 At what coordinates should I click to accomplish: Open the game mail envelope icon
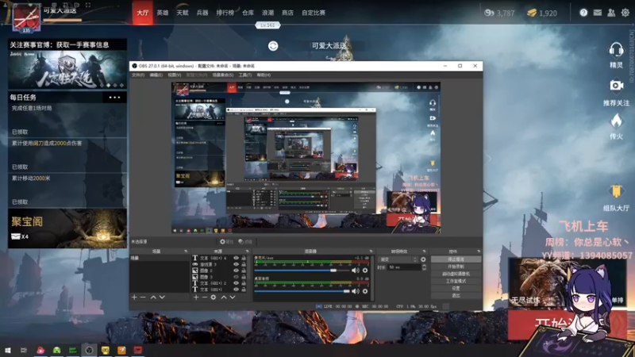598,13
